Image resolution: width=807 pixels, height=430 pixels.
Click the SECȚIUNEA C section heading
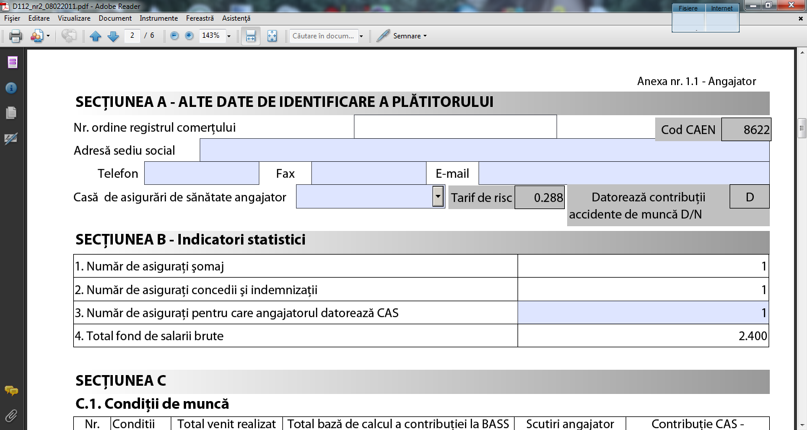121,380
